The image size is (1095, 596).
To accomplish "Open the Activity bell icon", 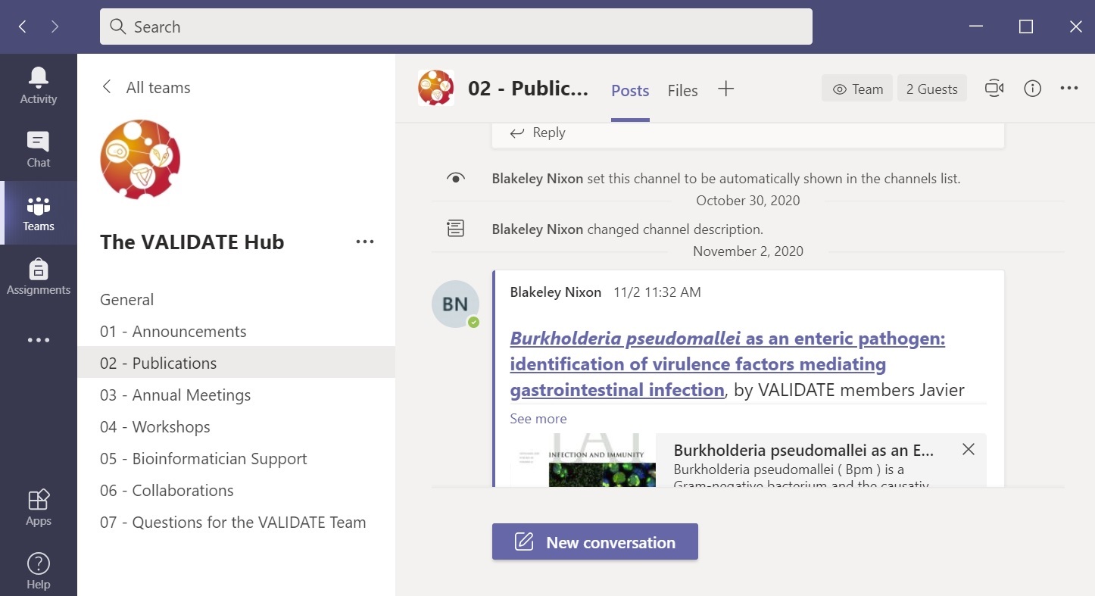I will coord(38,85).
